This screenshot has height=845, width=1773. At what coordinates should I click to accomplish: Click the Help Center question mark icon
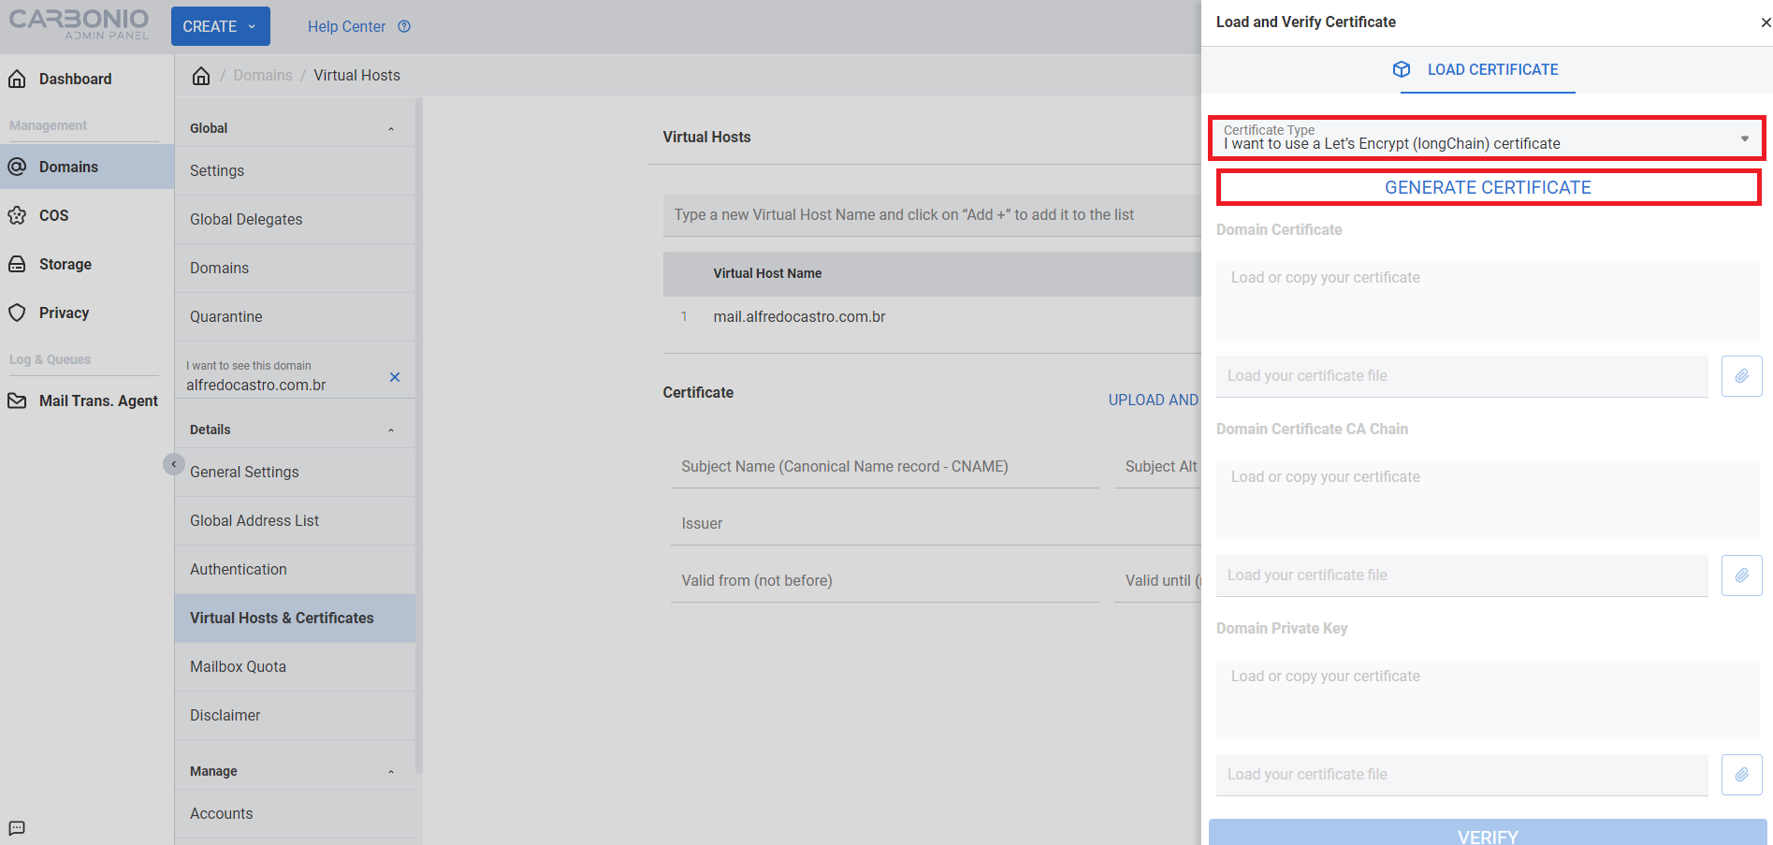coord(404,26)
